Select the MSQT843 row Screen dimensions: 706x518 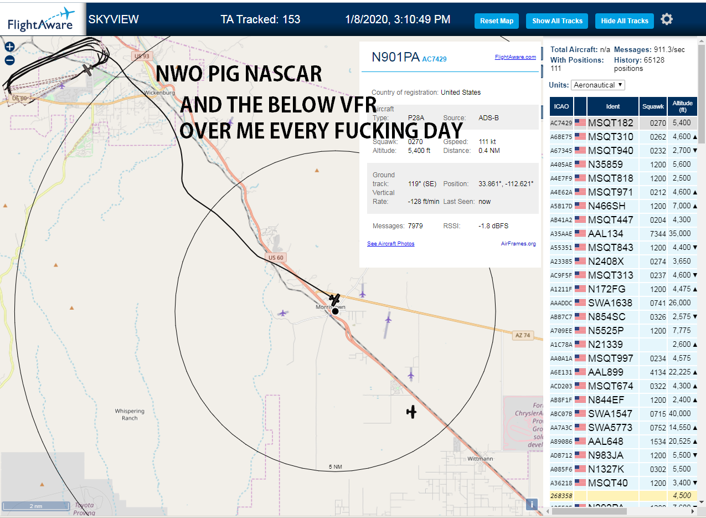[623, 247]
